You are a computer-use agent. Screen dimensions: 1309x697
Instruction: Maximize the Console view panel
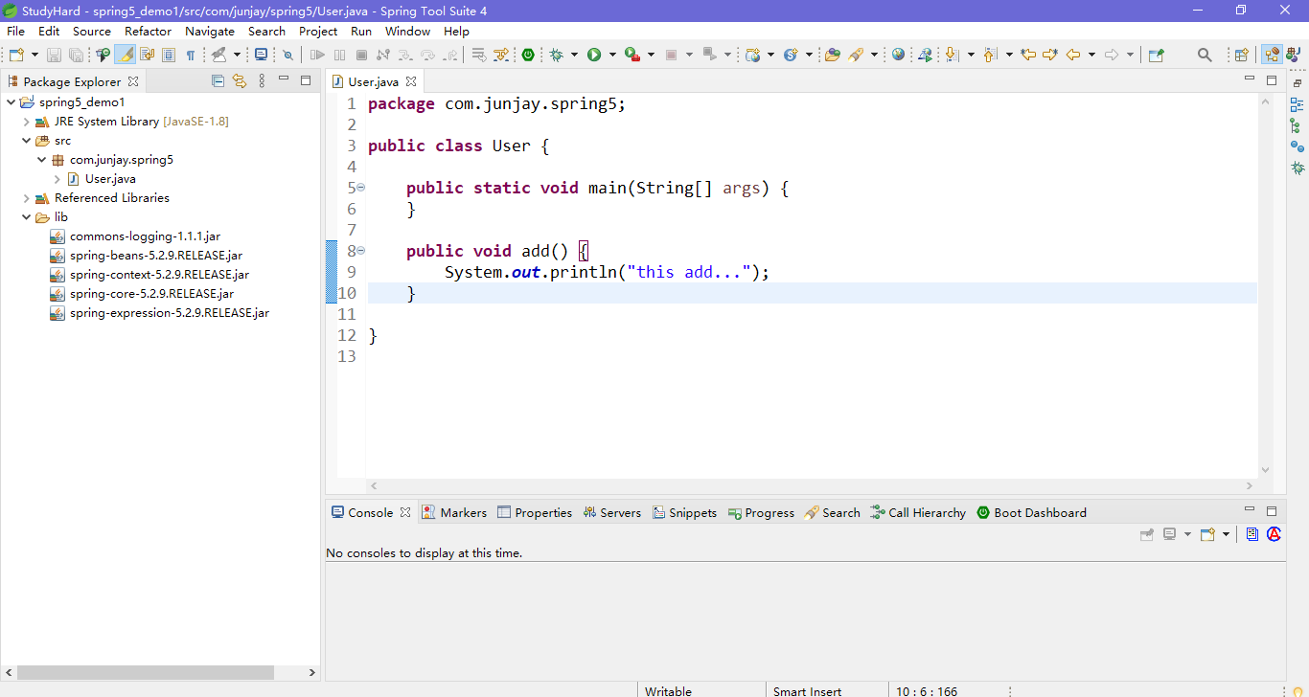click(x=1272, y=510)
